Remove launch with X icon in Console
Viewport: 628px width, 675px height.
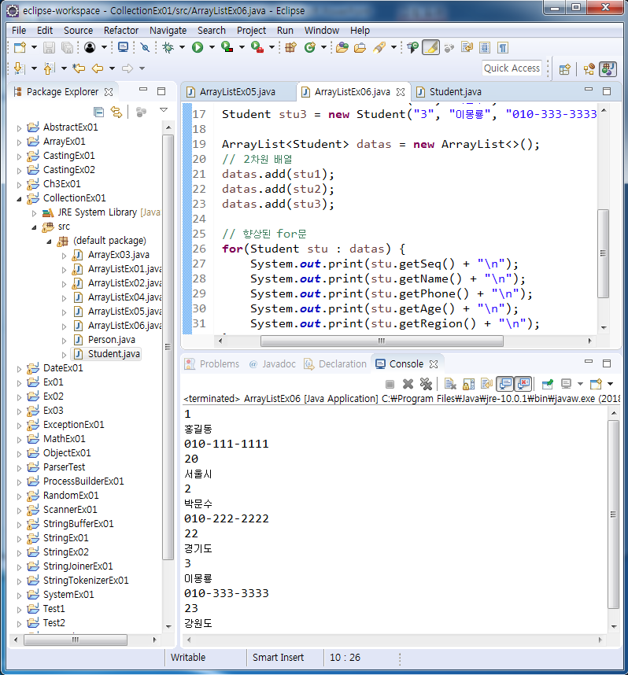tap(408, 384)
